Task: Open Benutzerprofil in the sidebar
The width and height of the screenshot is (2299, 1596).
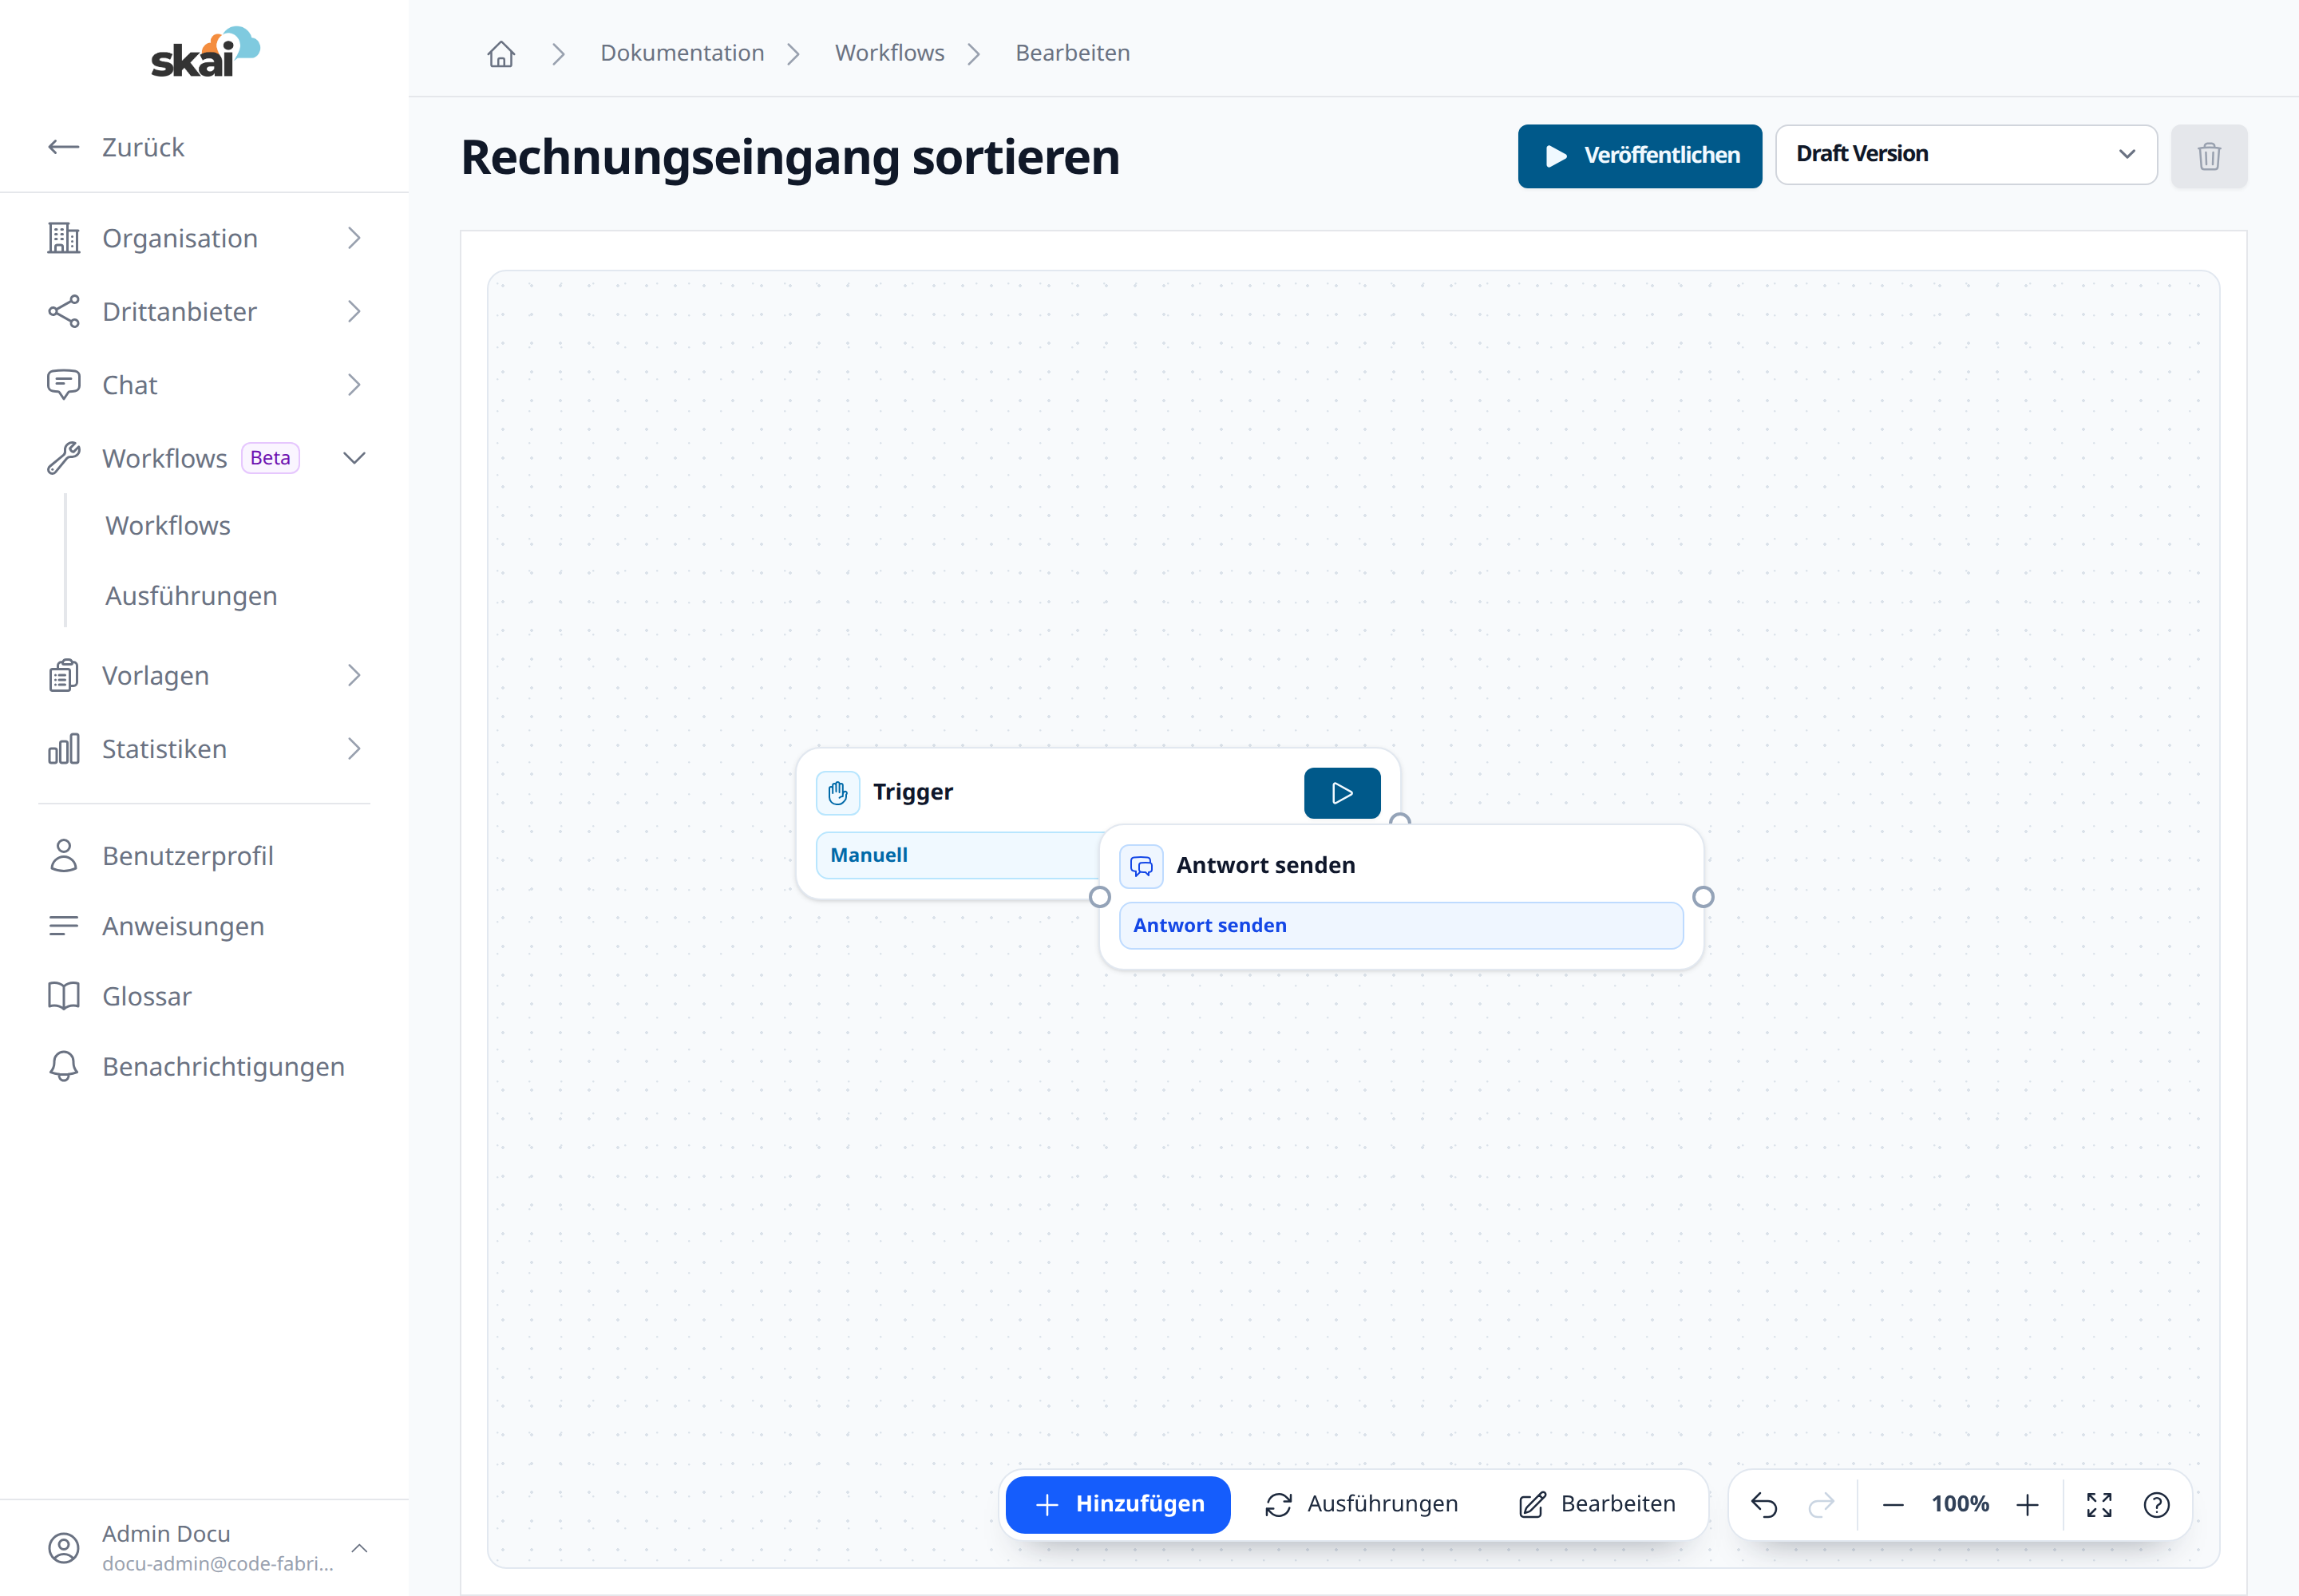Action: coord(188,856)
